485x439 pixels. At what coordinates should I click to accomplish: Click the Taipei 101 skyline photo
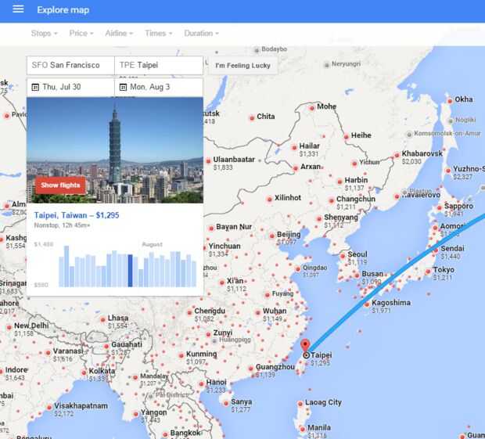point(115,150)
